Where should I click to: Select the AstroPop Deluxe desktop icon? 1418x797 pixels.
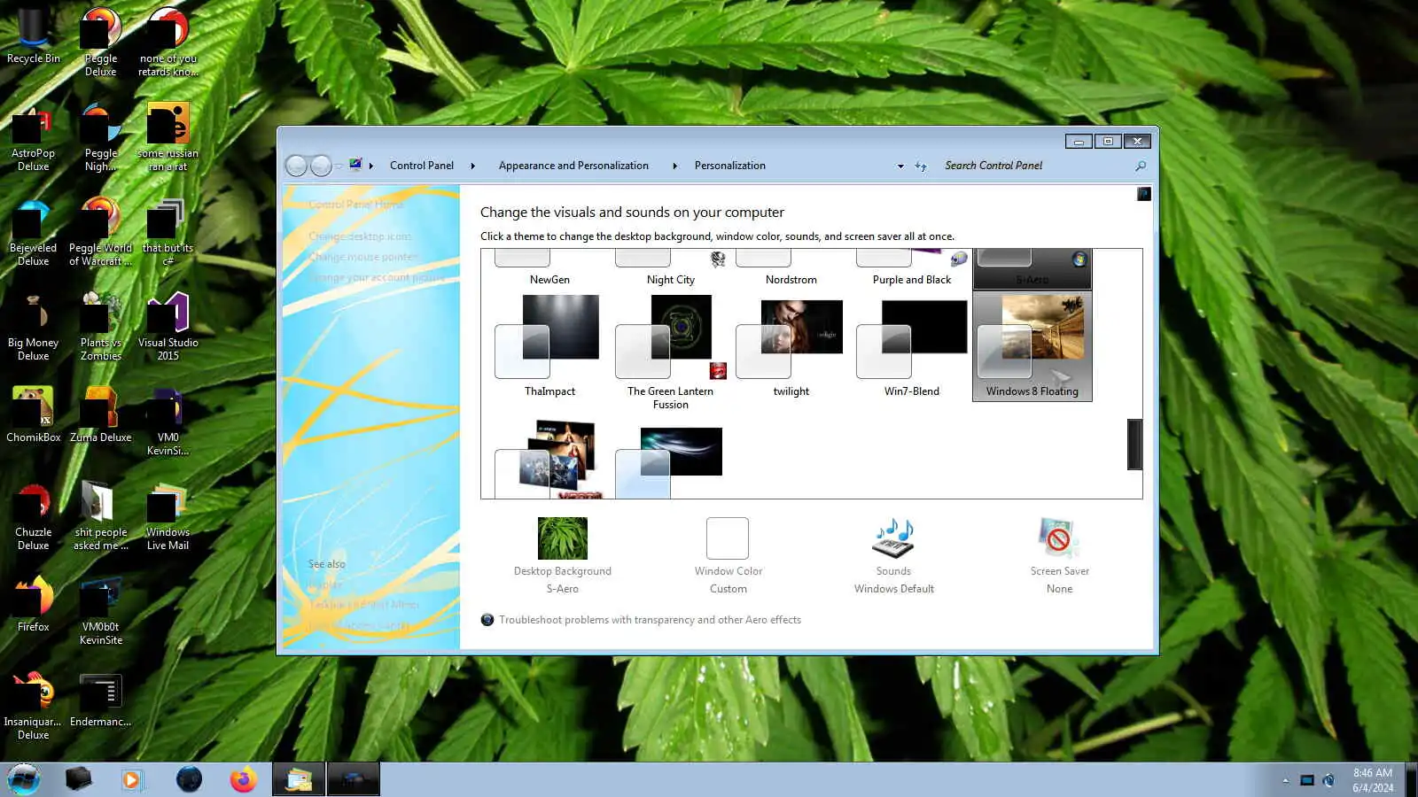(x=34, y=136)
